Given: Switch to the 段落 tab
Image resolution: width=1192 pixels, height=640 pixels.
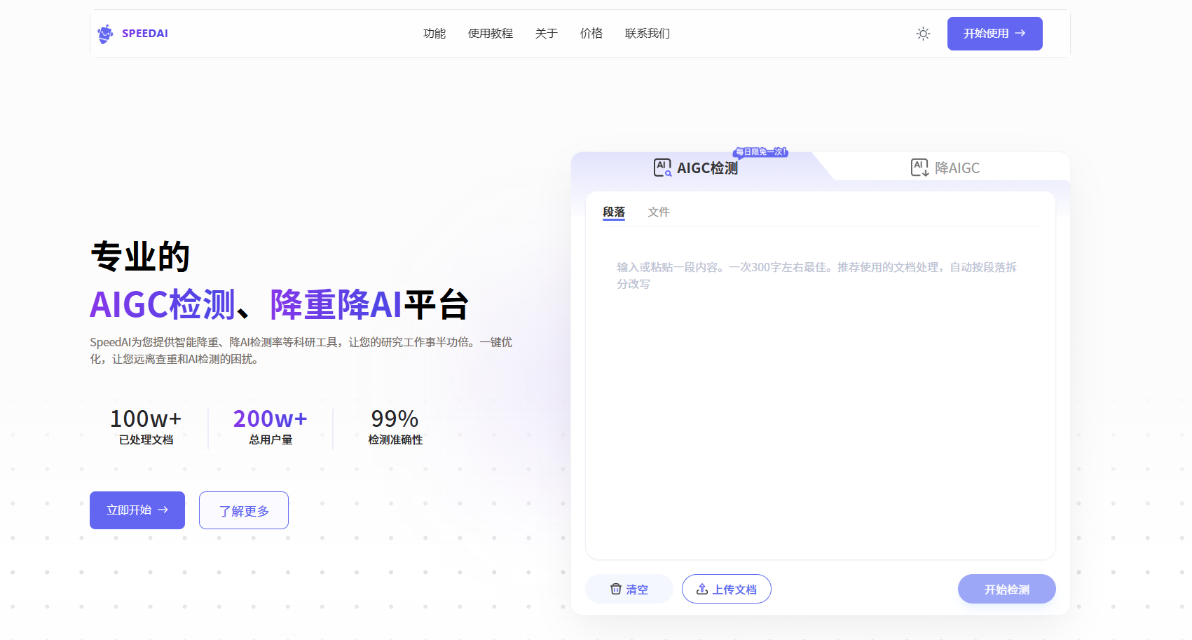Looking at the screenshot, I should [x=614, y=212].
